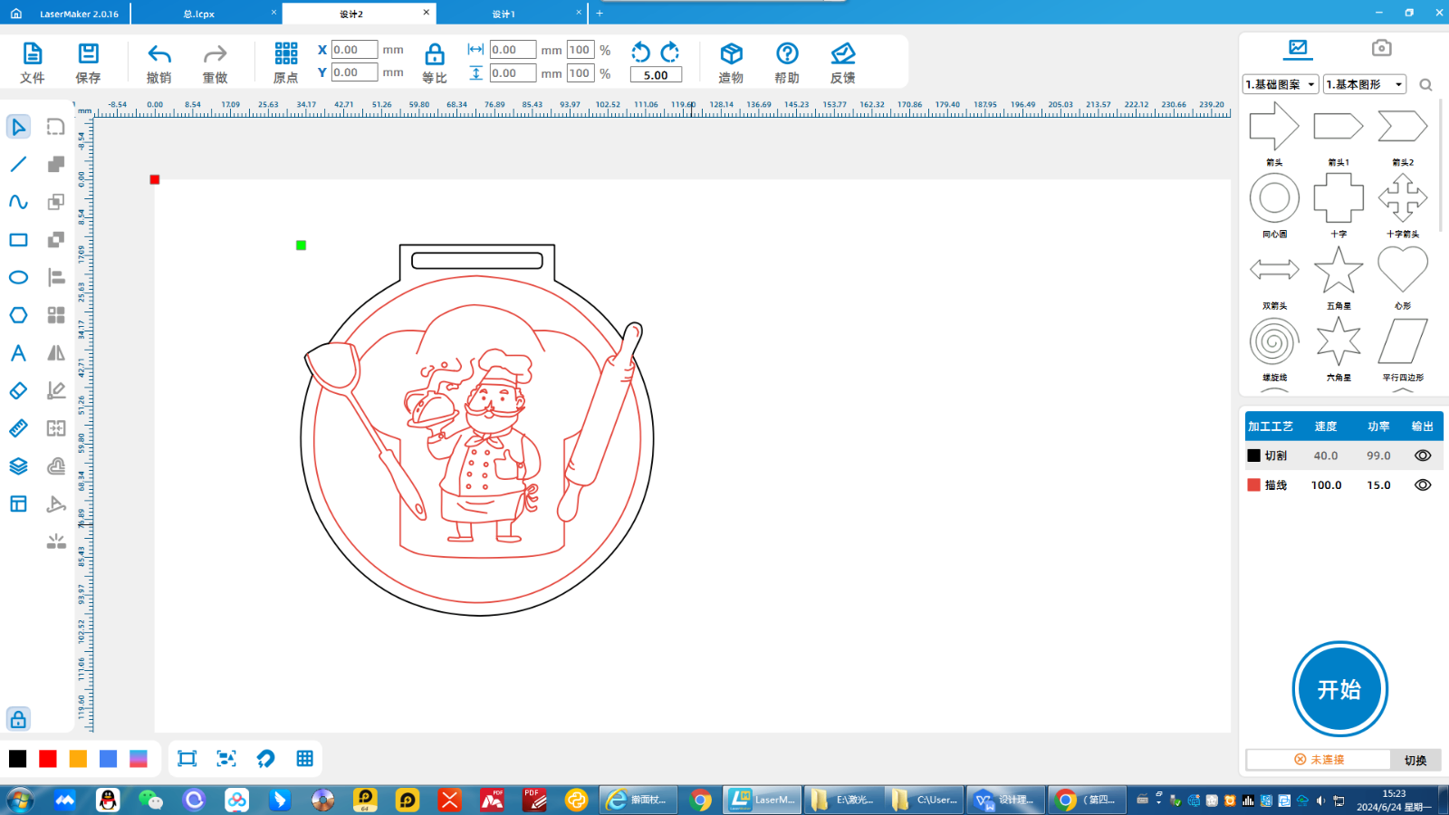This screenshot has width=1449, height=815.
Task: Click the rotate counterclockwise icon
Action: tap(640, 52)
